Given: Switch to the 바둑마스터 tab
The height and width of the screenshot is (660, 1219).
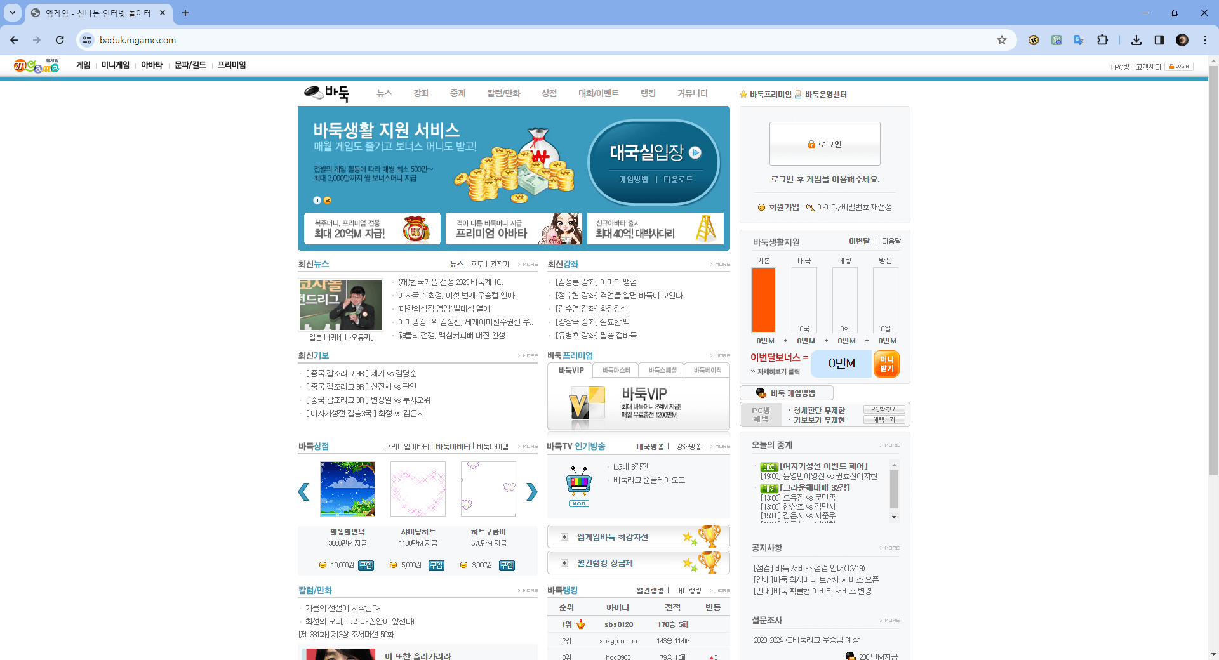Looking at the screenshot, I should 616,371.
